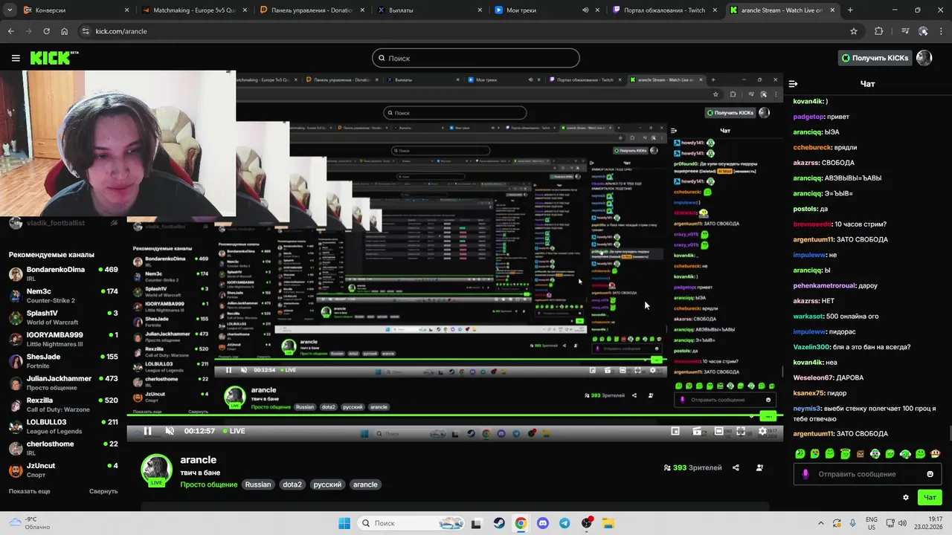Open cherlosthome recommended channel
952x535 pixels.
(x=63, y=448)
